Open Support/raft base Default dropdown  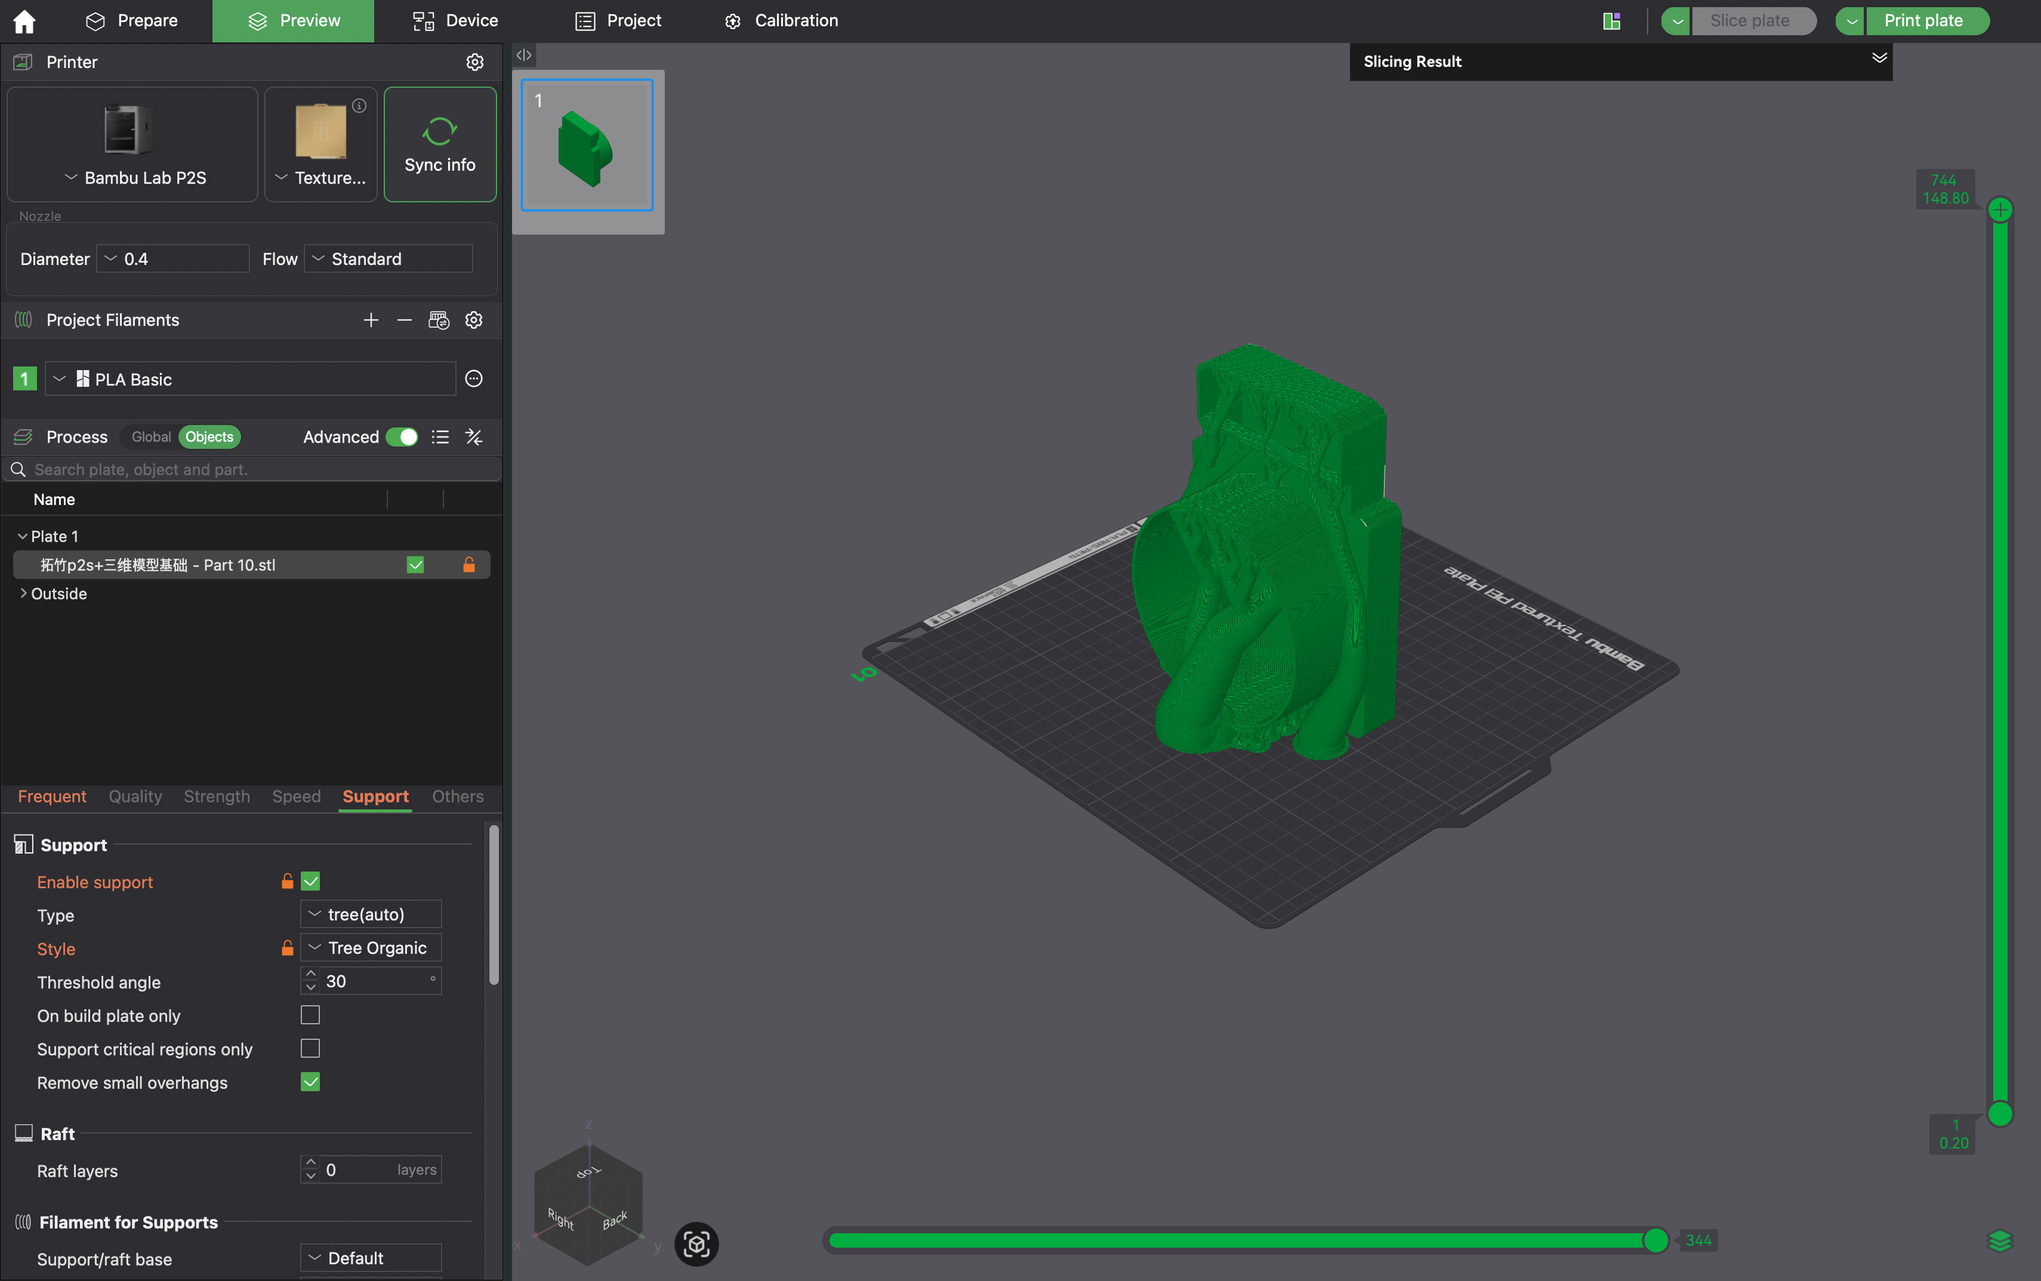[x=371, y=1258]
